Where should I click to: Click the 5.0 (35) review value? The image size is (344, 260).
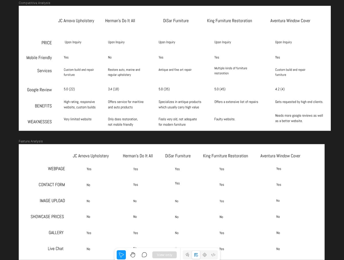click(164, 89)
